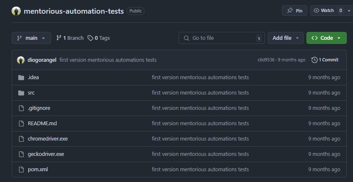Open the main branch selector dropdown

click(31, 38)
